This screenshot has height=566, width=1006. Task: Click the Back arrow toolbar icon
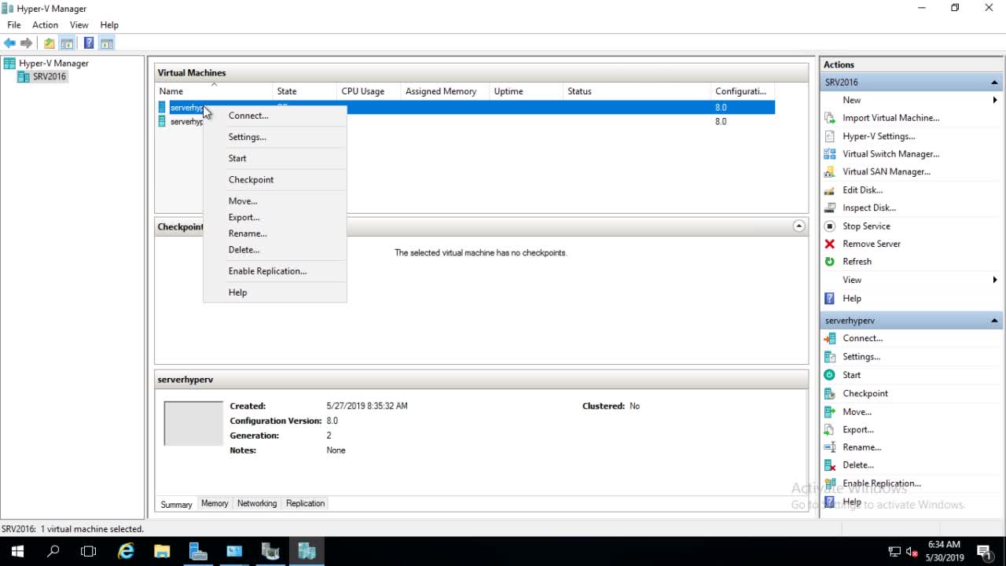[x=9, y=43]
